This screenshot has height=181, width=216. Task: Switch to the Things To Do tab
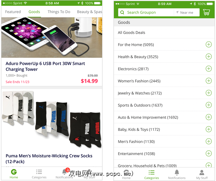59,12
